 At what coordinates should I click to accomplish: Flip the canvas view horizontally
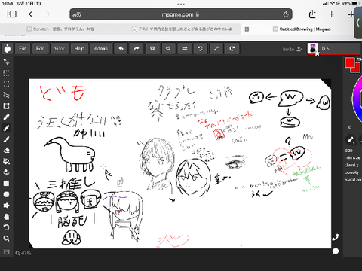(185, 48)
